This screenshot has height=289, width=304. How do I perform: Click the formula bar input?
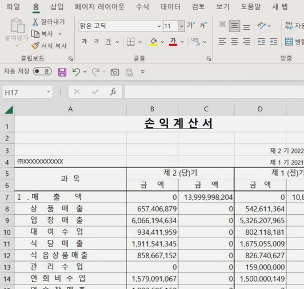[214, 92]
